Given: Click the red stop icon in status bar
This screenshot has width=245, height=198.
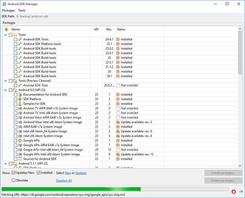Looking at the screenshot, I should [234, 192].
